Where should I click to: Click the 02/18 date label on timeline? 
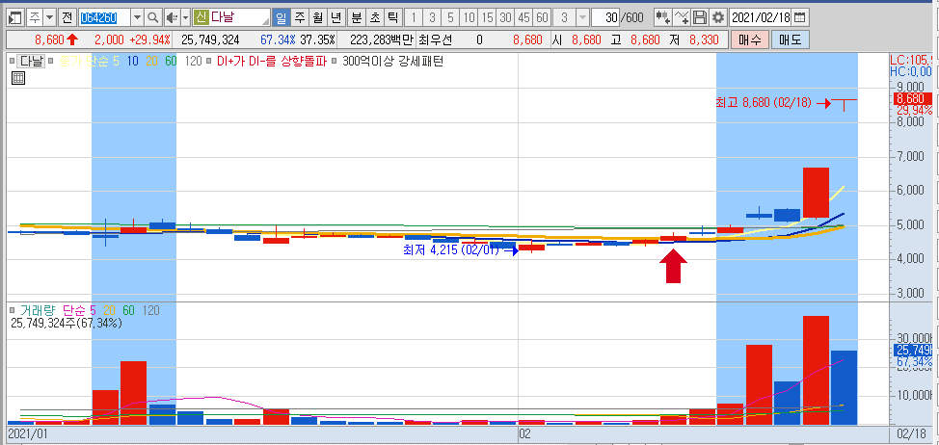coord(913,432)
